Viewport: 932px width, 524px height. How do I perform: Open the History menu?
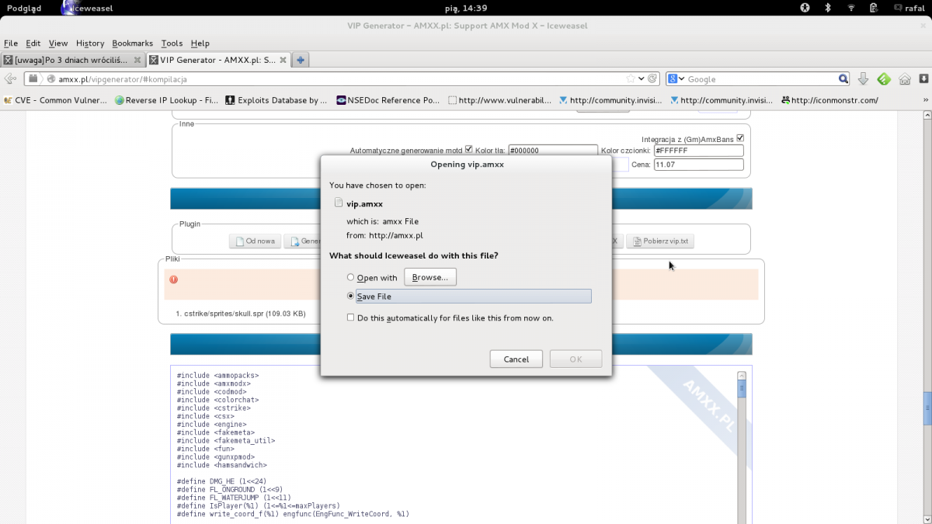(x=90, y=43)
